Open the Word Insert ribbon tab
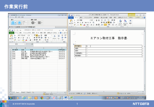 [x=81, y=18]
